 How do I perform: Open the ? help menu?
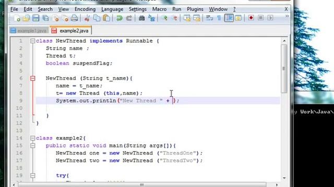click(x=234, y=9)
